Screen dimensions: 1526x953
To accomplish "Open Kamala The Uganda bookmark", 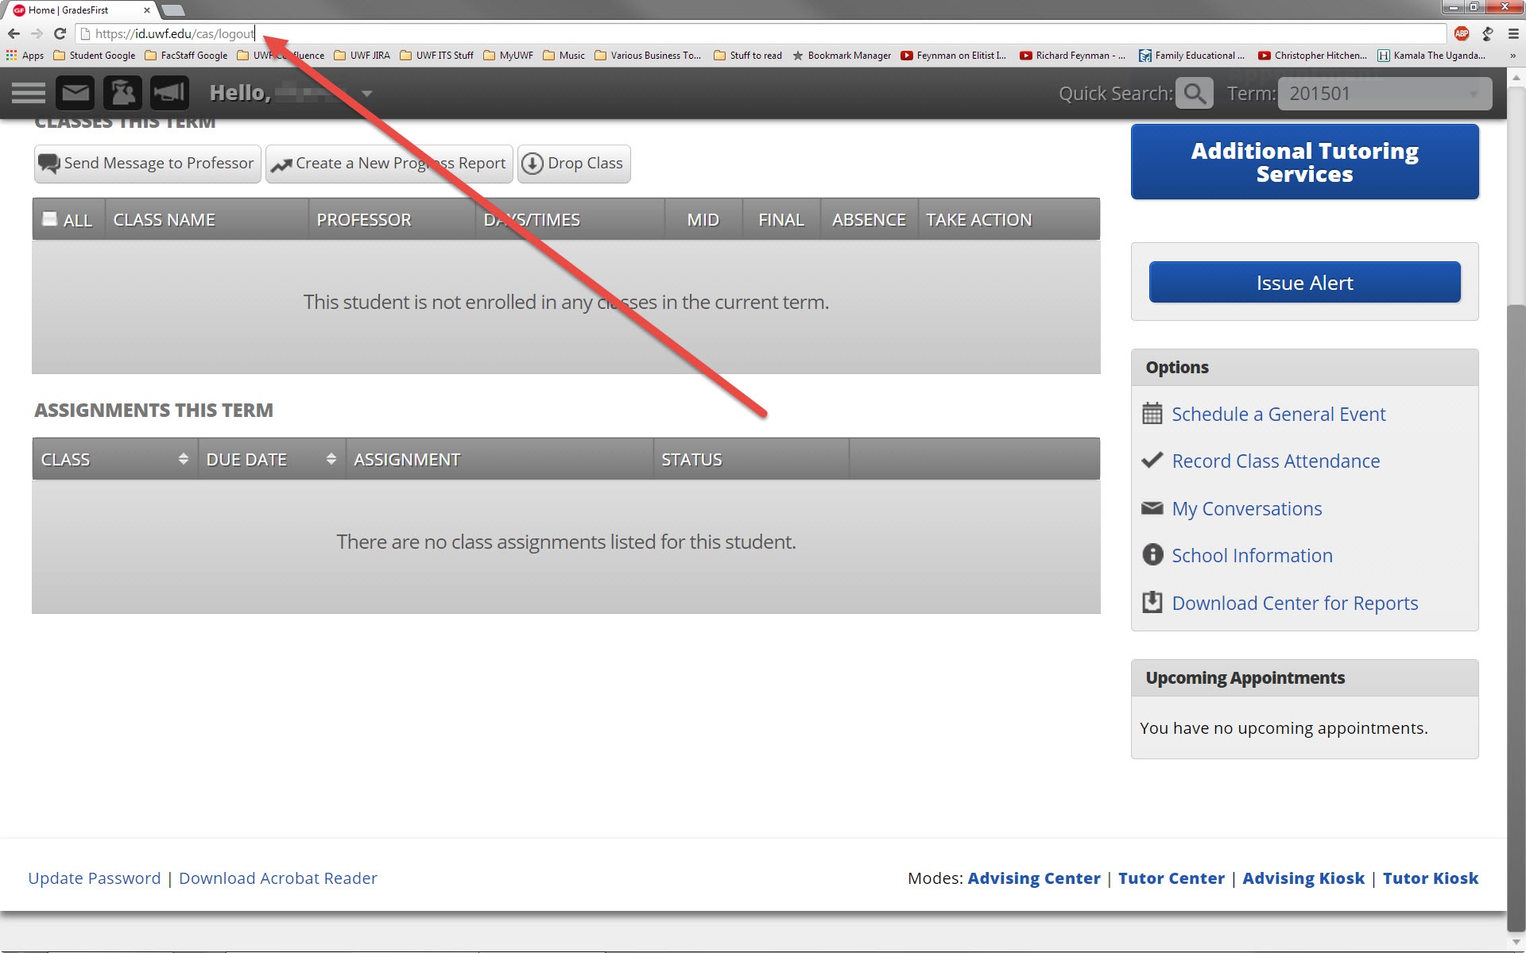I will click(1431, 56).
